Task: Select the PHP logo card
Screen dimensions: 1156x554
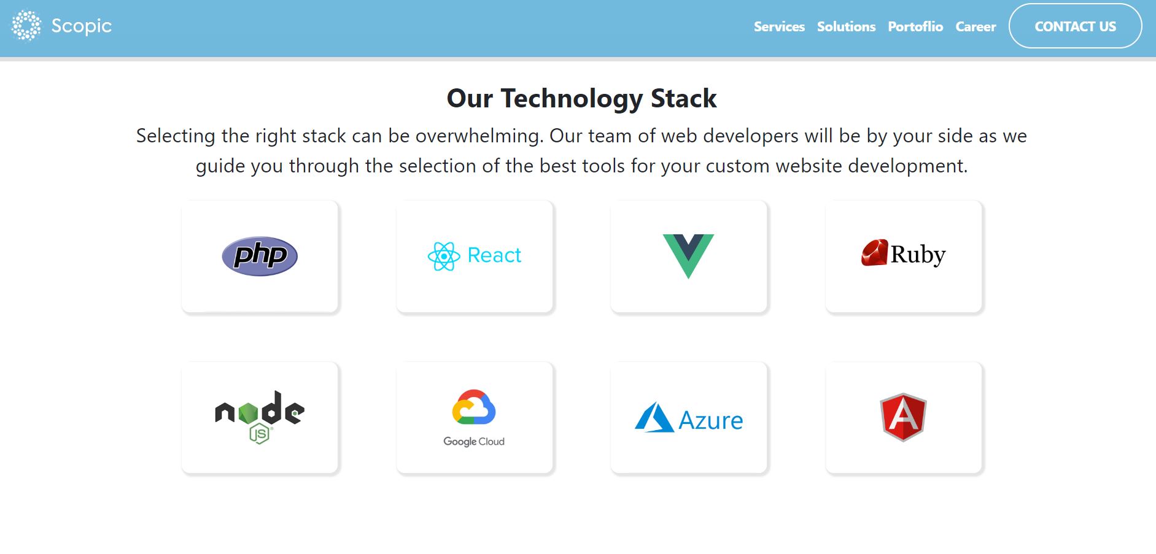Action: pos(260,256)
